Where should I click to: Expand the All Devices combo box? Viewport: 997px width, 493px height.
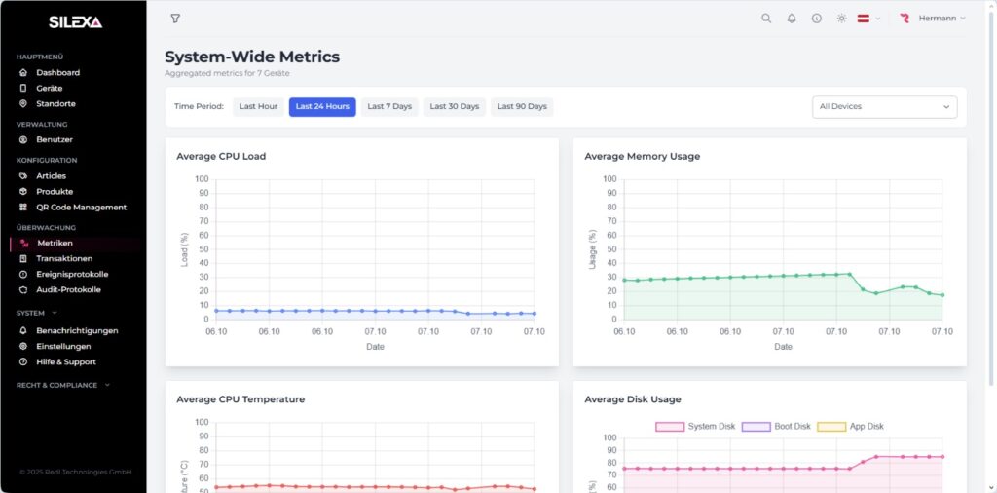coord(884,107)
